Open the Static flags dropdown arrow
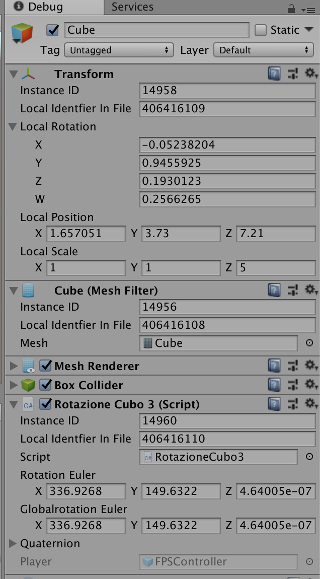 click(x=308, y=30)
